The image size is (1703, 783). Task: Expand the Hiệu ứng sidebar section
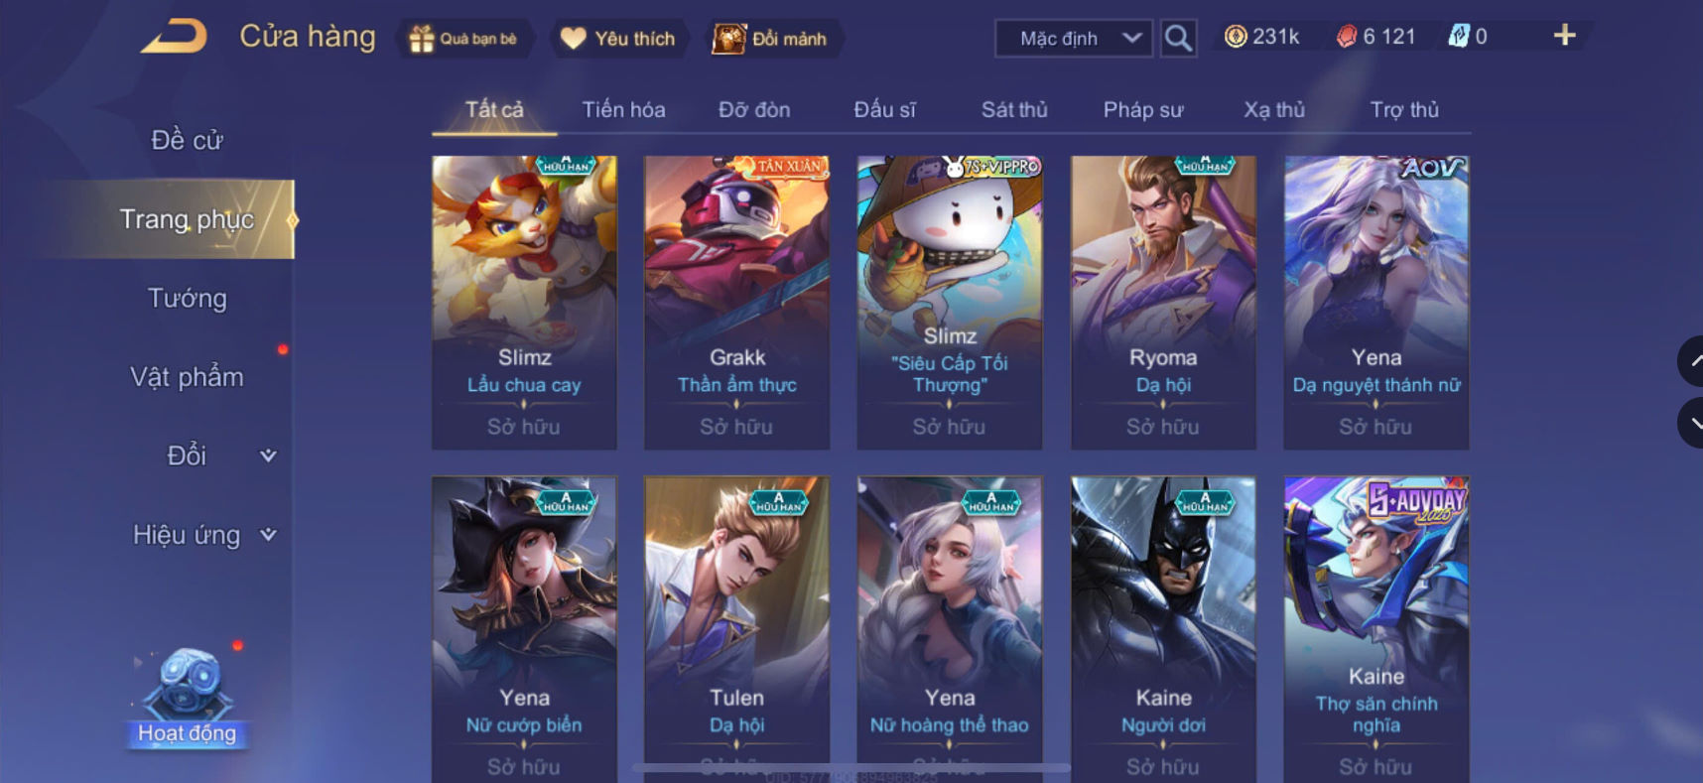[x=204, y=535]
